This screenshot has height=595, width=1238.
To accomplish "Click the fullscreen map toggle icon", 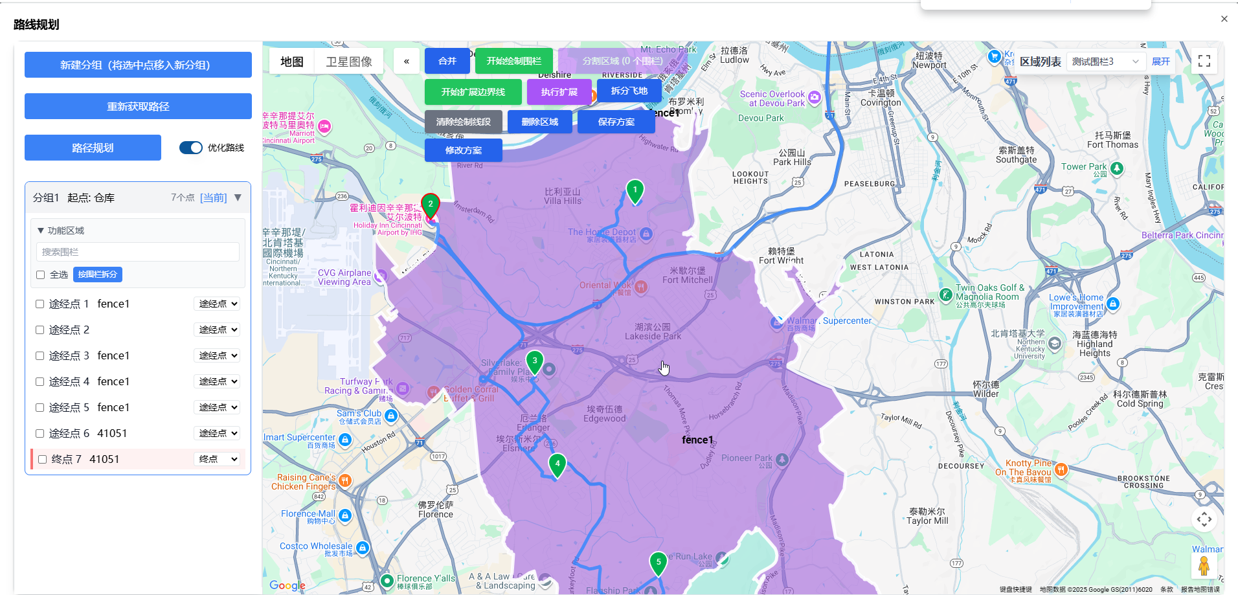I will 1204,61.
